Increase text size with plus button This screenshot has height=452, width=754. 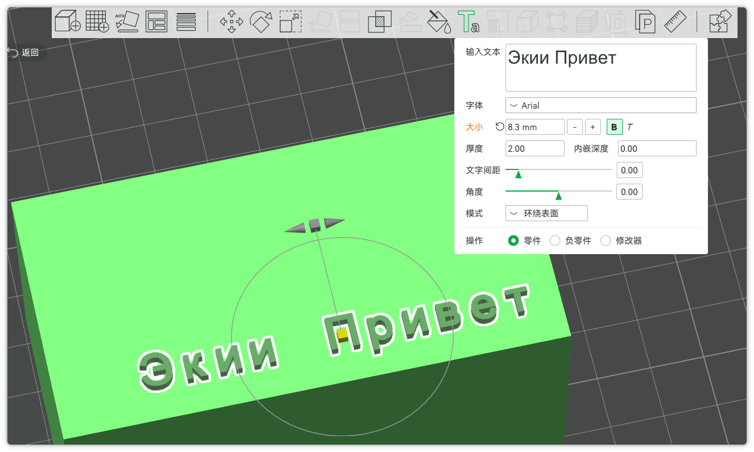[593, 127]
